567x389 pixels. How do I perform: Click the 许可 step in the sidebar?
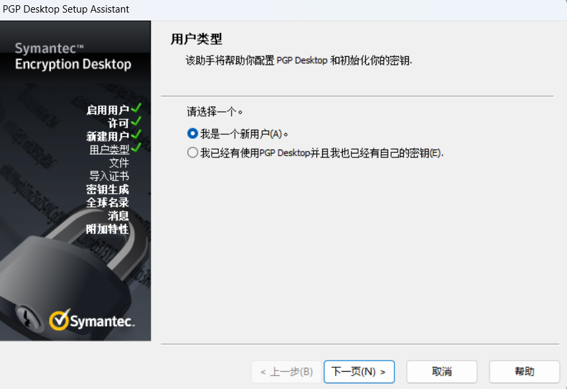coord(118,123)
